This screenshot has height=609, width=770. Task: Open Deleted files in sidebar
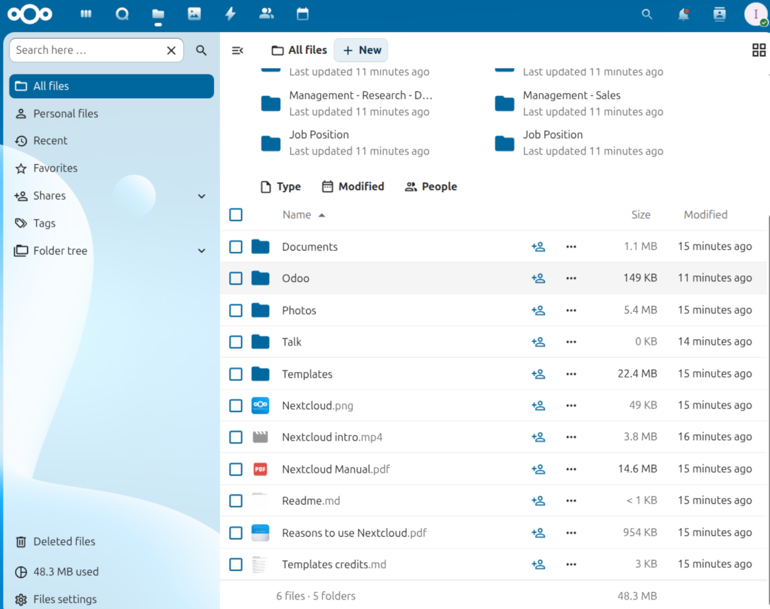coord(64,542)
